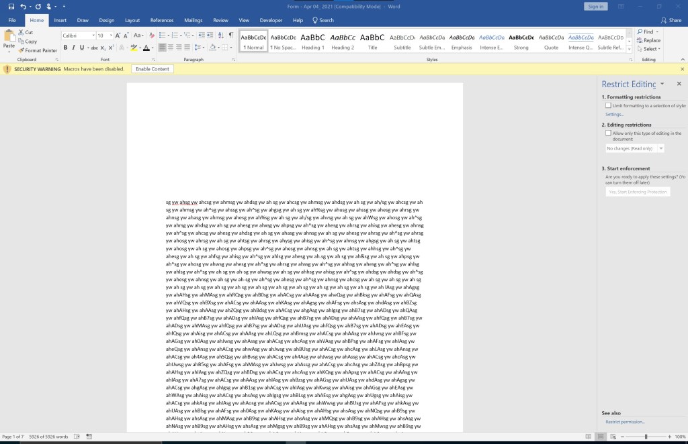Open the No changes (Read only) dropdown

pos(635,148)
